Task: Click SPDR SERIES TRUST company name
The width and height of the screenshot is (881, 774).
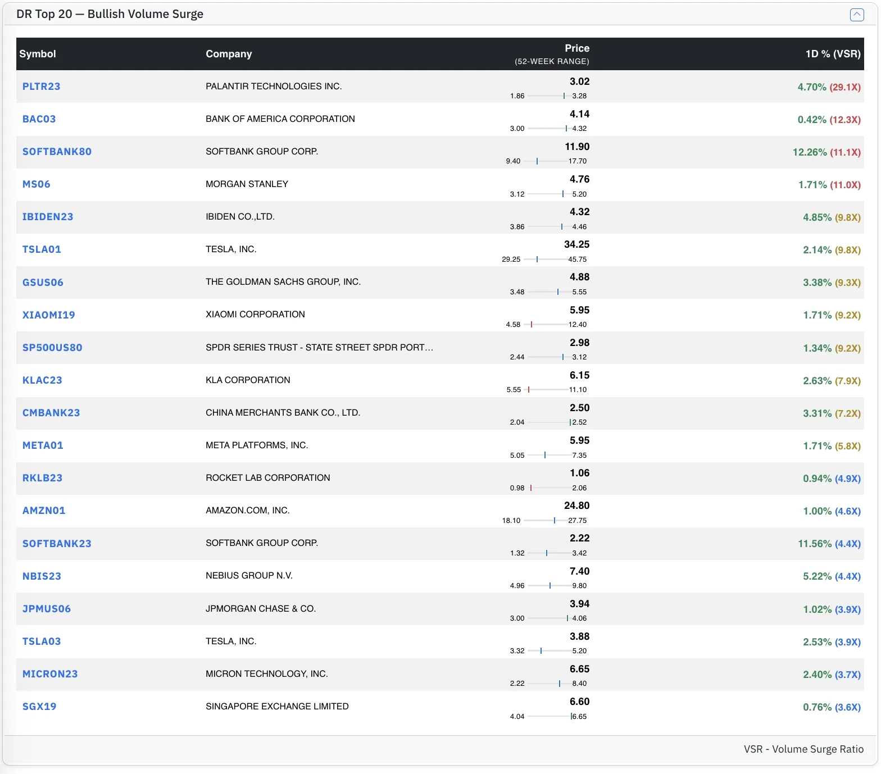Action: click(x=319, y=348)
